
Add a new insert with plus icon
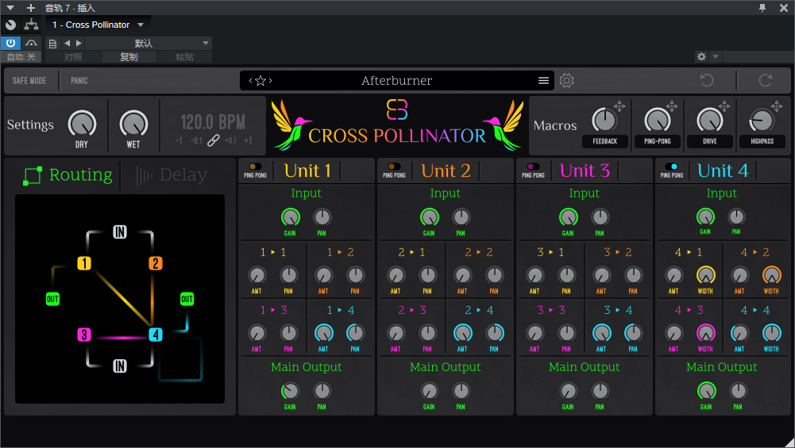click(31, 8)
